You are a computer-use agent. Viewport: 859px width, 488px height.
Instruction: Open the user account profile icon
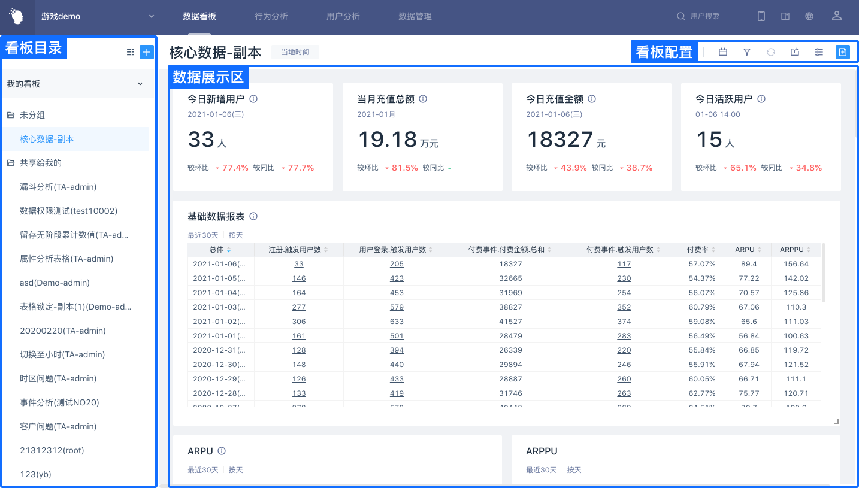pos(837,16)
